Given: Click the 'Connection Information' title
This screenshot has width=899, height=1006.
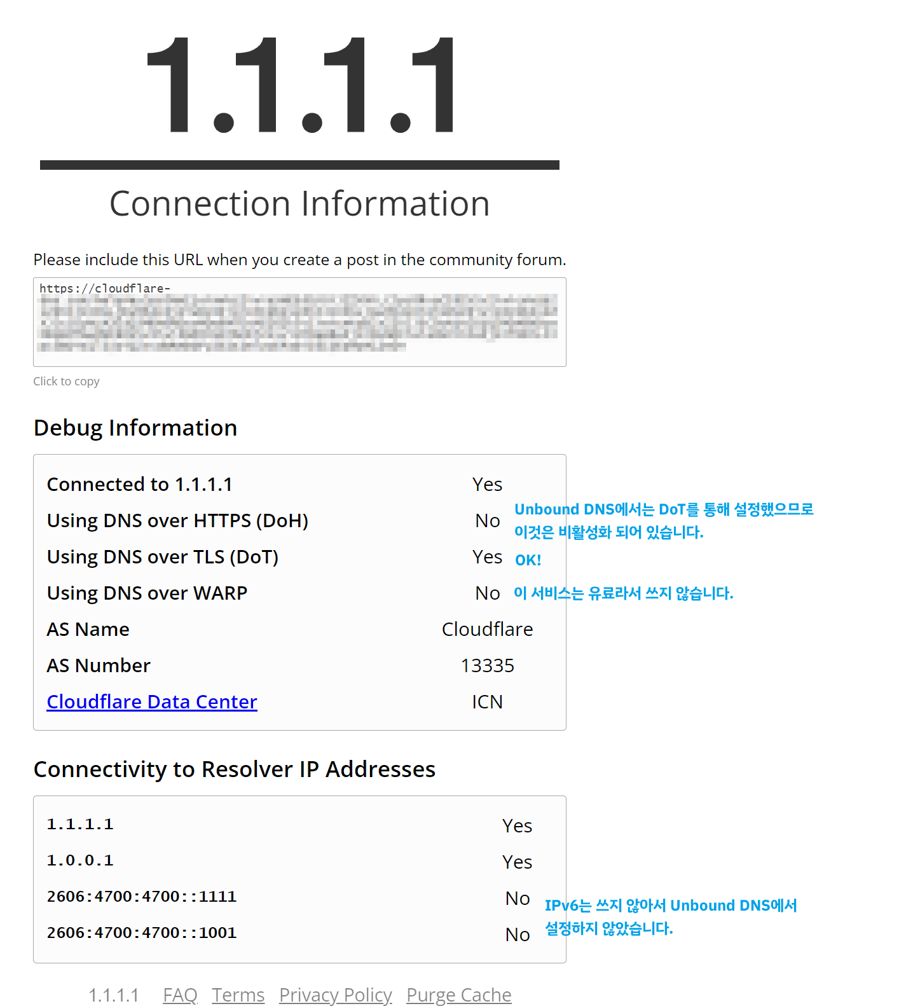Looking at the screenshot, I should tap(299, 203).
